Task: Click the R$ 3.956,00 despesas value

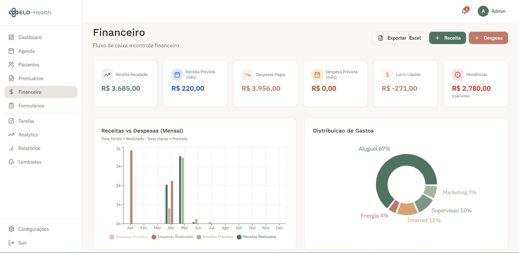Action: 261,89
